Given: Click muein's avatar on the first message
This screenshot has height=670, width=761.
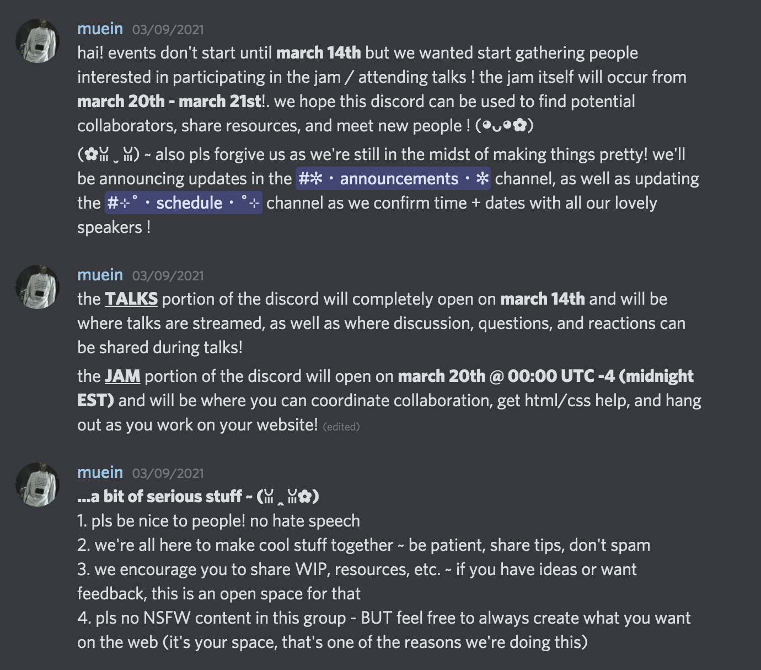Looking at the screenshot, I should pos(37,41).
